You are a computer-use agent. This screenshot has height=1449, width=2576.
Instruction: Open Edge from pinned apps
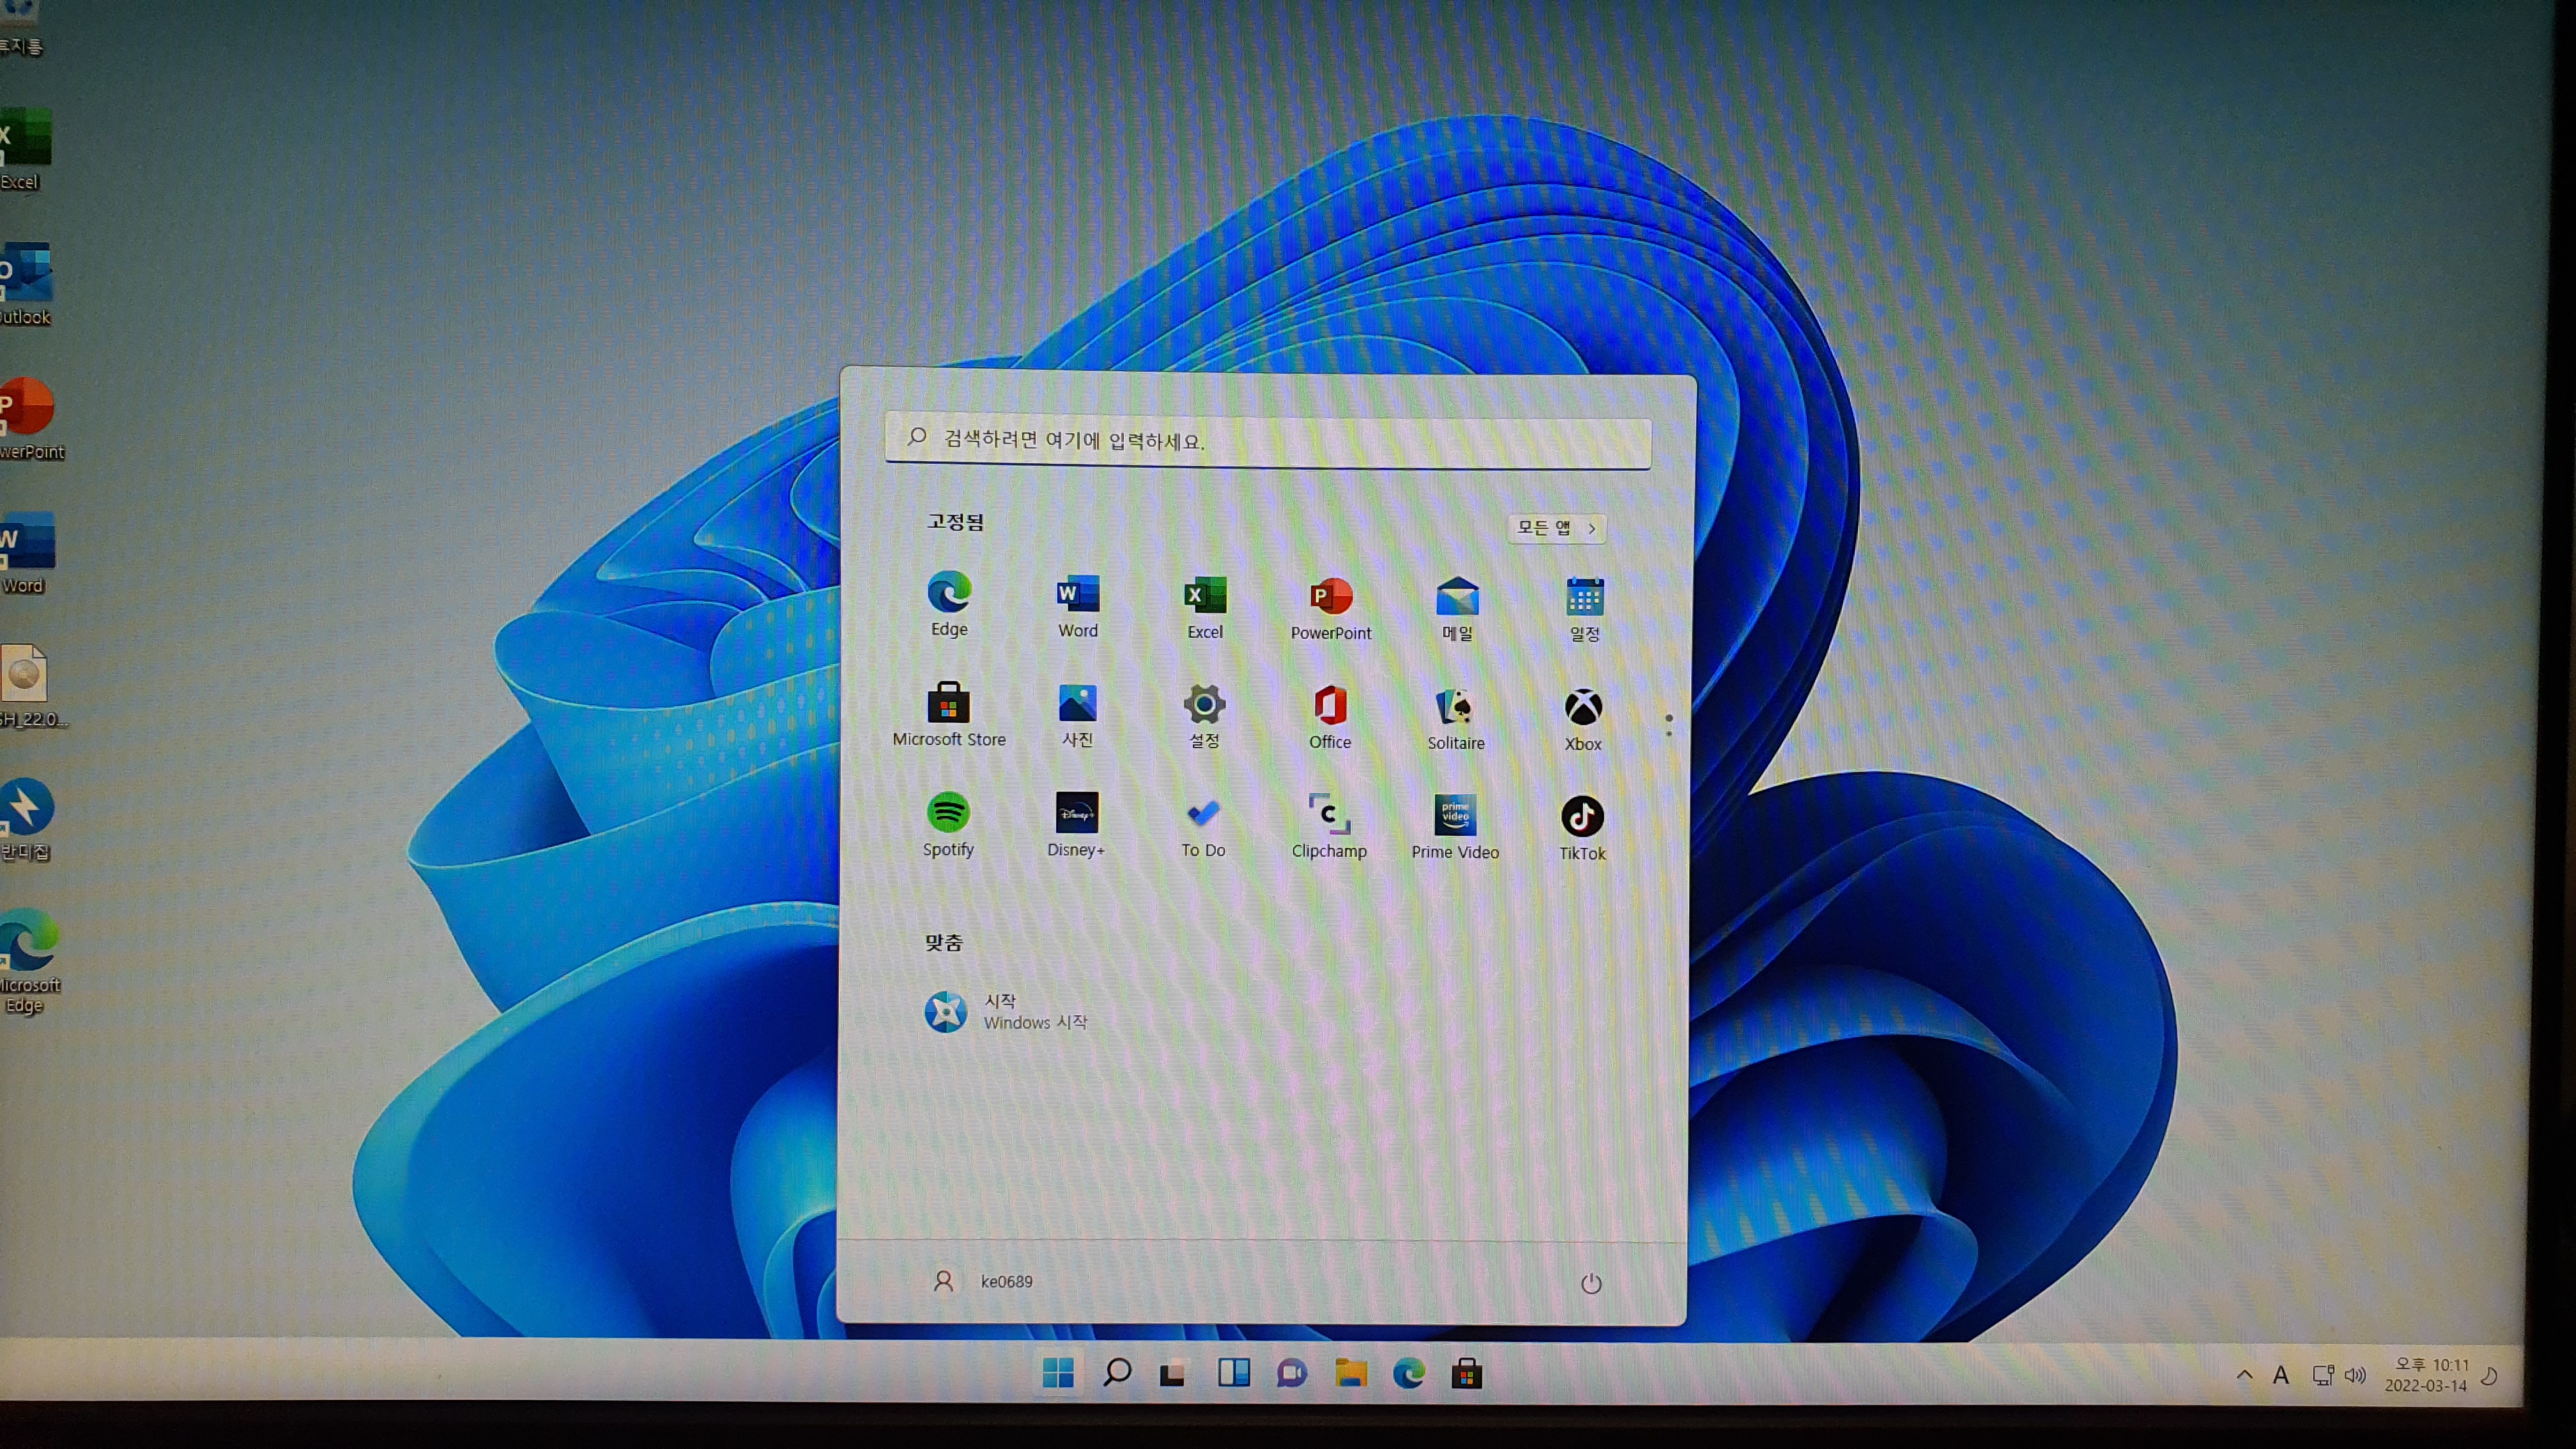[948, 603]
